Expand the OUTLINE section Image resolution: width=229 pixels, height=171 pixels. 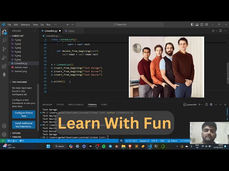(x=16, y=133)
